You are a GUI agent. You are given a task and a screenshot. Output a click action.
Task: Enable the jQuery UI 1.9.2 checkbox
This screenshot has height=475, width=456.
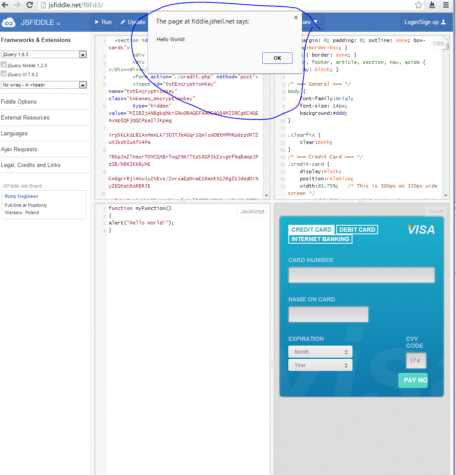[x=3, y=74]
